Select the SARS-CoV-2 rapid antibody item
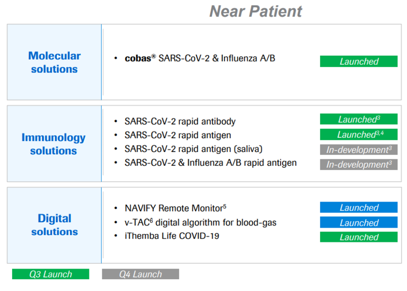Image resolution: width=407 pixels, height=291 pixels. [180, 122]
